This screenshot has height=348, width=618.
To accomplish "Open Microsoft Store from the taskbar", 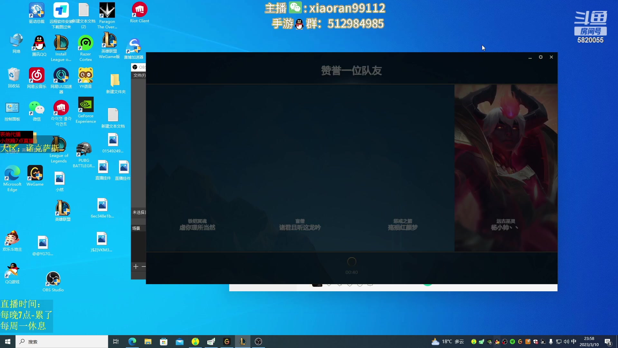I will tap(164, 342).
